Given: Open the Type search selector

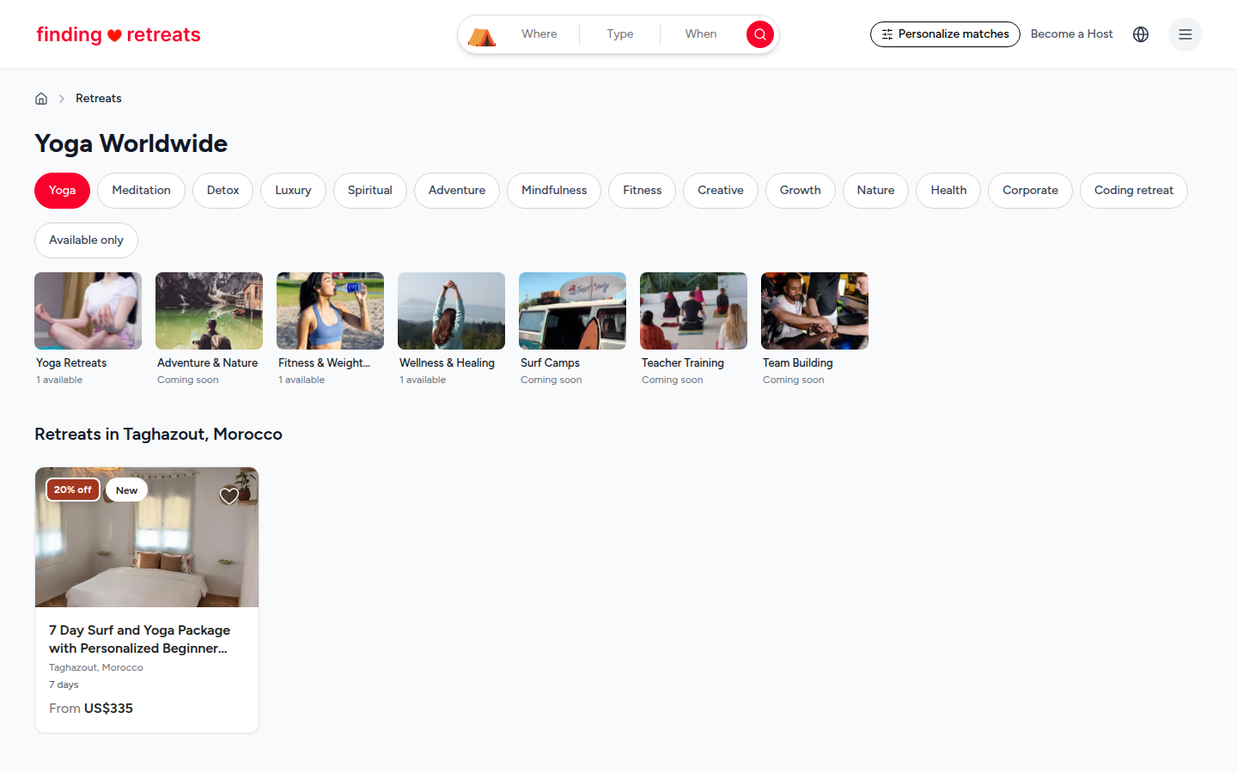Looking at the screenshot, I should 620,34.
